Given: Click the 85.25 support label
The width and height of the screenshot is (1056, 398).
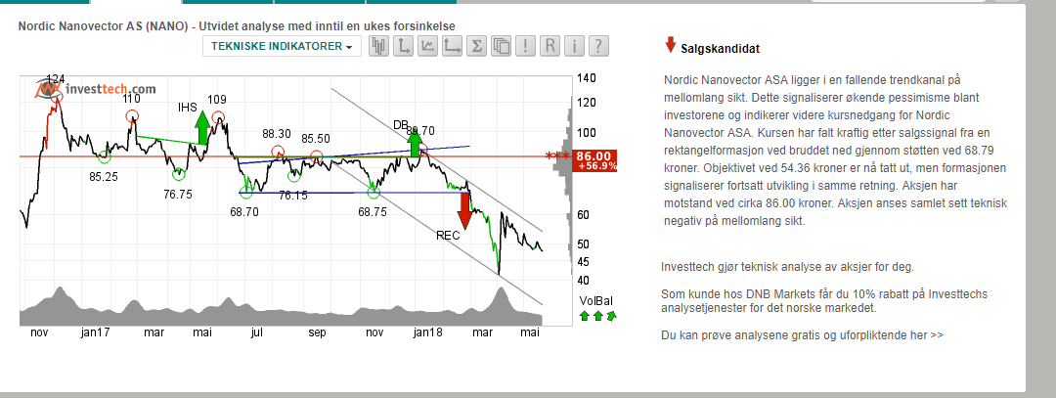Looking at the screenshot, I should [105, 178].
